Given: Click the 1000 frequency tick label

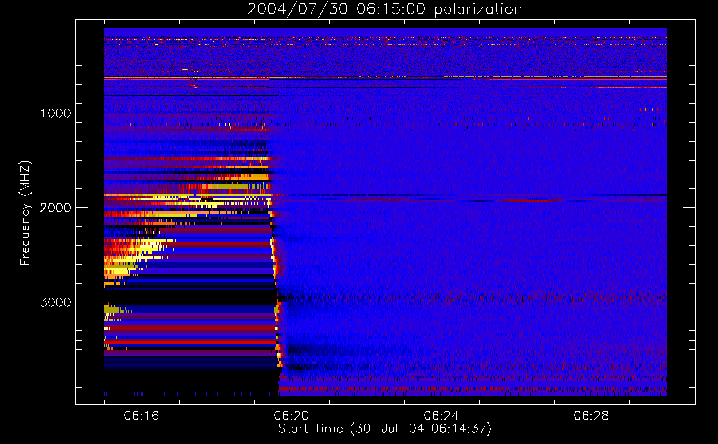Looking at the screenshot, I should point(55,113).
